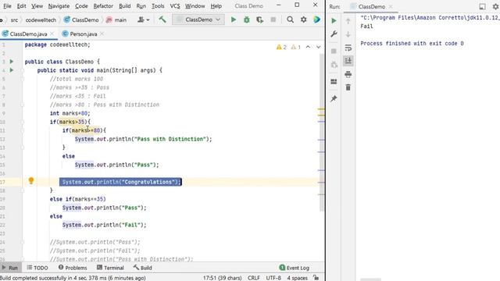500x281 pixels.
Task: Close the Person.java tab
Action: tap(102, 34)
